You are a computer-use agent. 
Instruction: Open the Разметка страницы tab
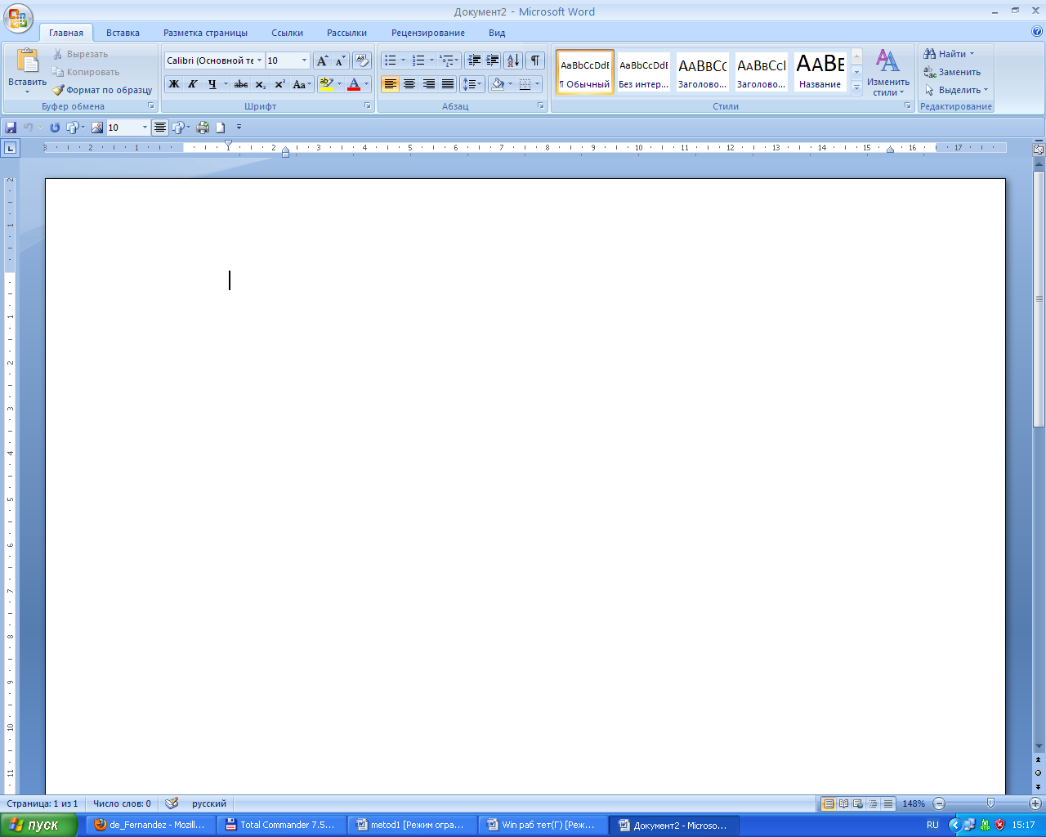205,33
